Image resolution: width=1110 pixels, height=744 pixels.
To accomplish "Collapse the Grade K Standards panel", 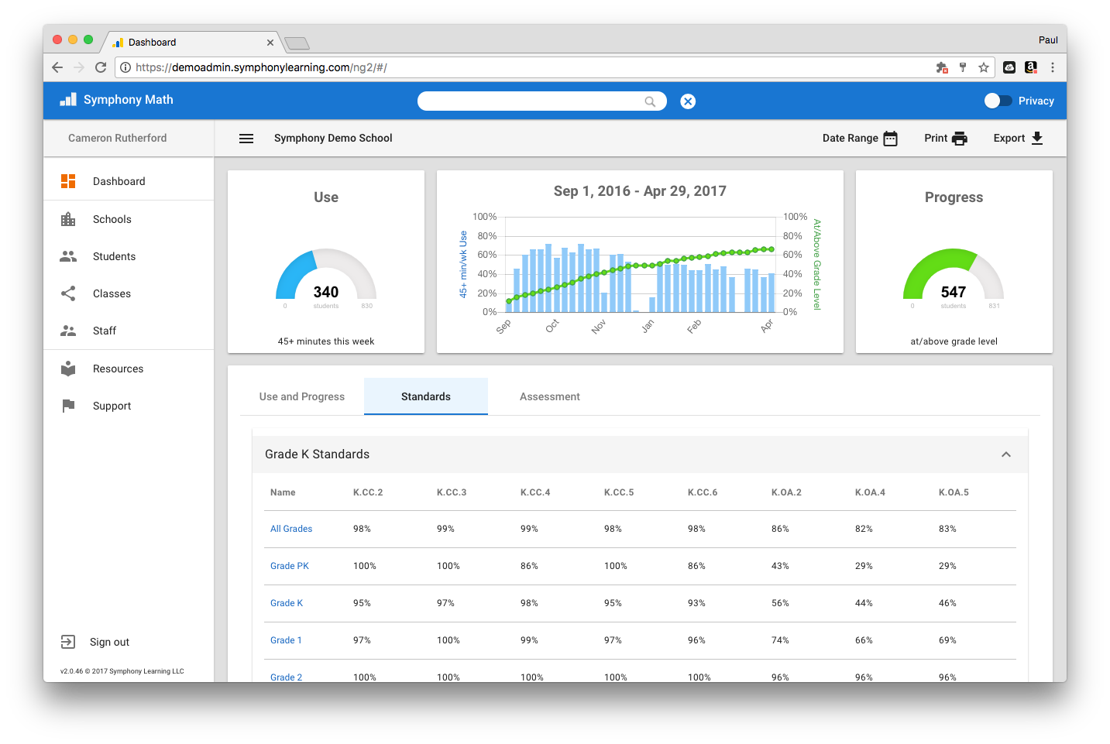I will (1006, 454).
